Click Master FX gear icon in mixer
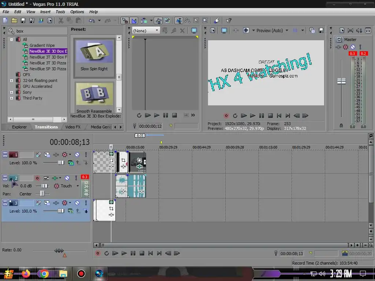Screen dimensions: 375x281 345,47
